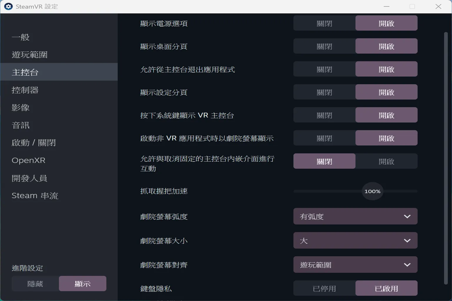The width and height of the screenshot is (452, 301).
Task: Open the Steam 串流 settings section
Action: [x=35, y=195]
